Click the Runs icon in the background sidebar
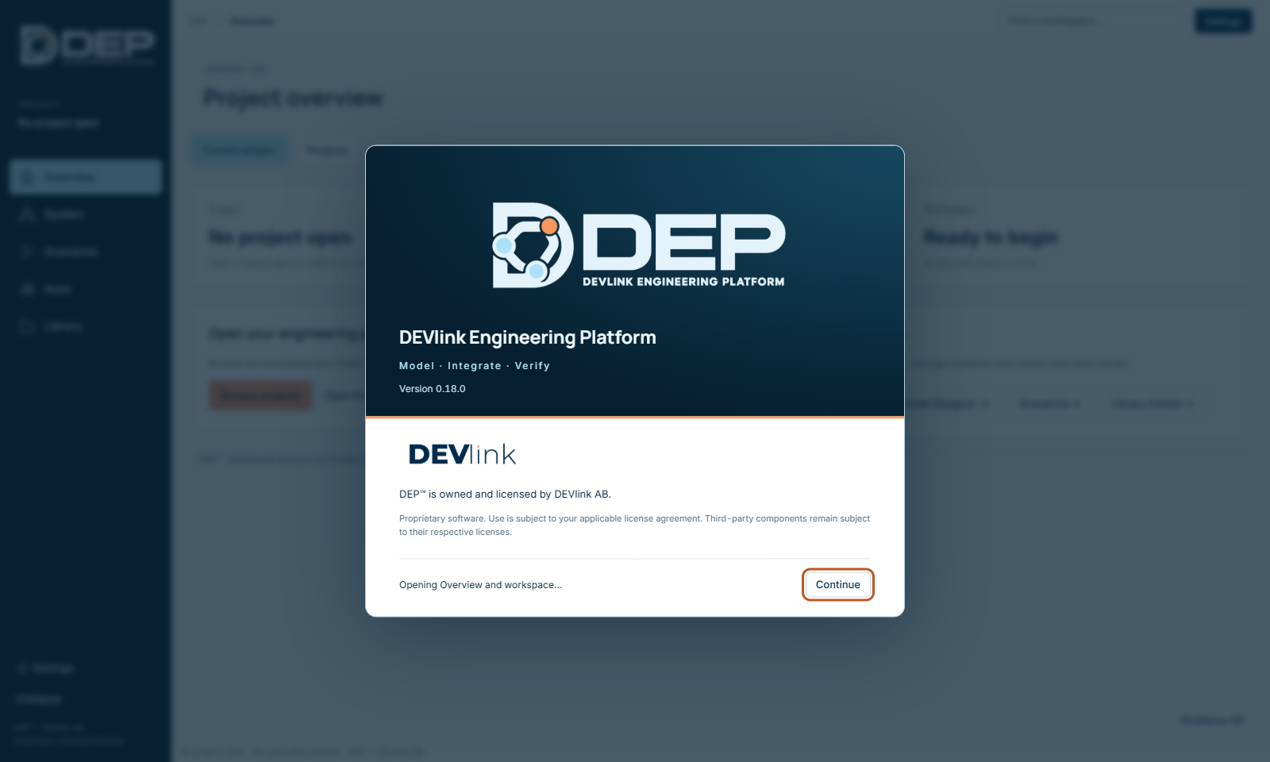1270x762 pixels. pyautogui.click(x=28, y=289)
